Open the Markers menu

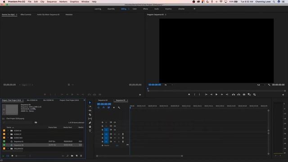click(63, 2)
